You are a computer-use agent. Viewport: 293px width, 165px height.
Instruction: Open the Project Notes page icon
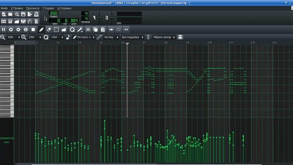(x=36, y=22)
